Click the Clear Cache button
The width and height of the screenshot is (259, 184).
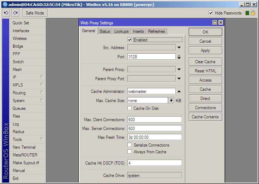coord(205,62)
